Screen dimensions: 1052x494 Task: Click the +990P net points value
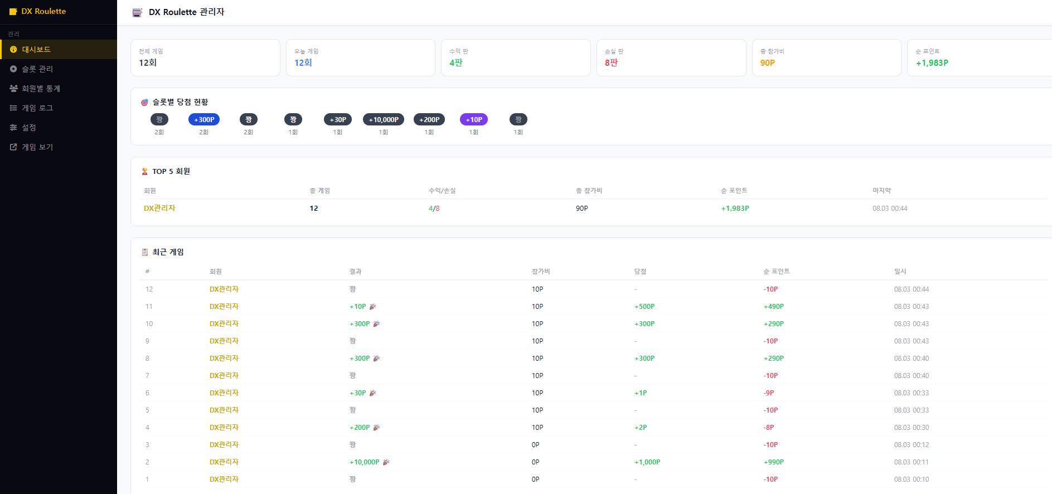pos(774,462)
